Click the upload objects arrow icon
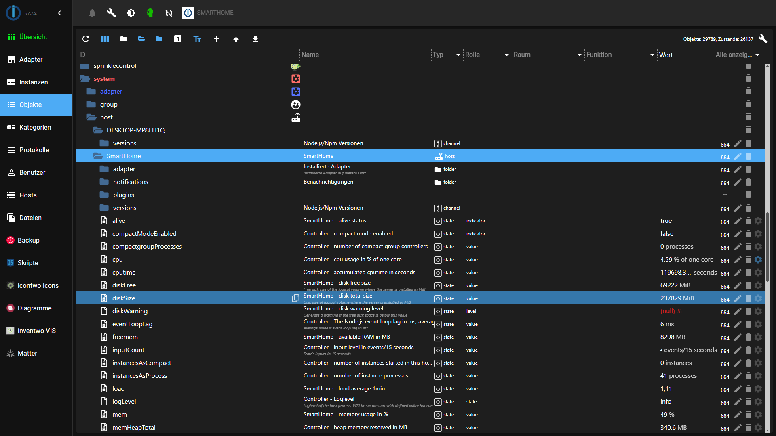This screenshot has height=436, width=776. click(x=236, y=39)
